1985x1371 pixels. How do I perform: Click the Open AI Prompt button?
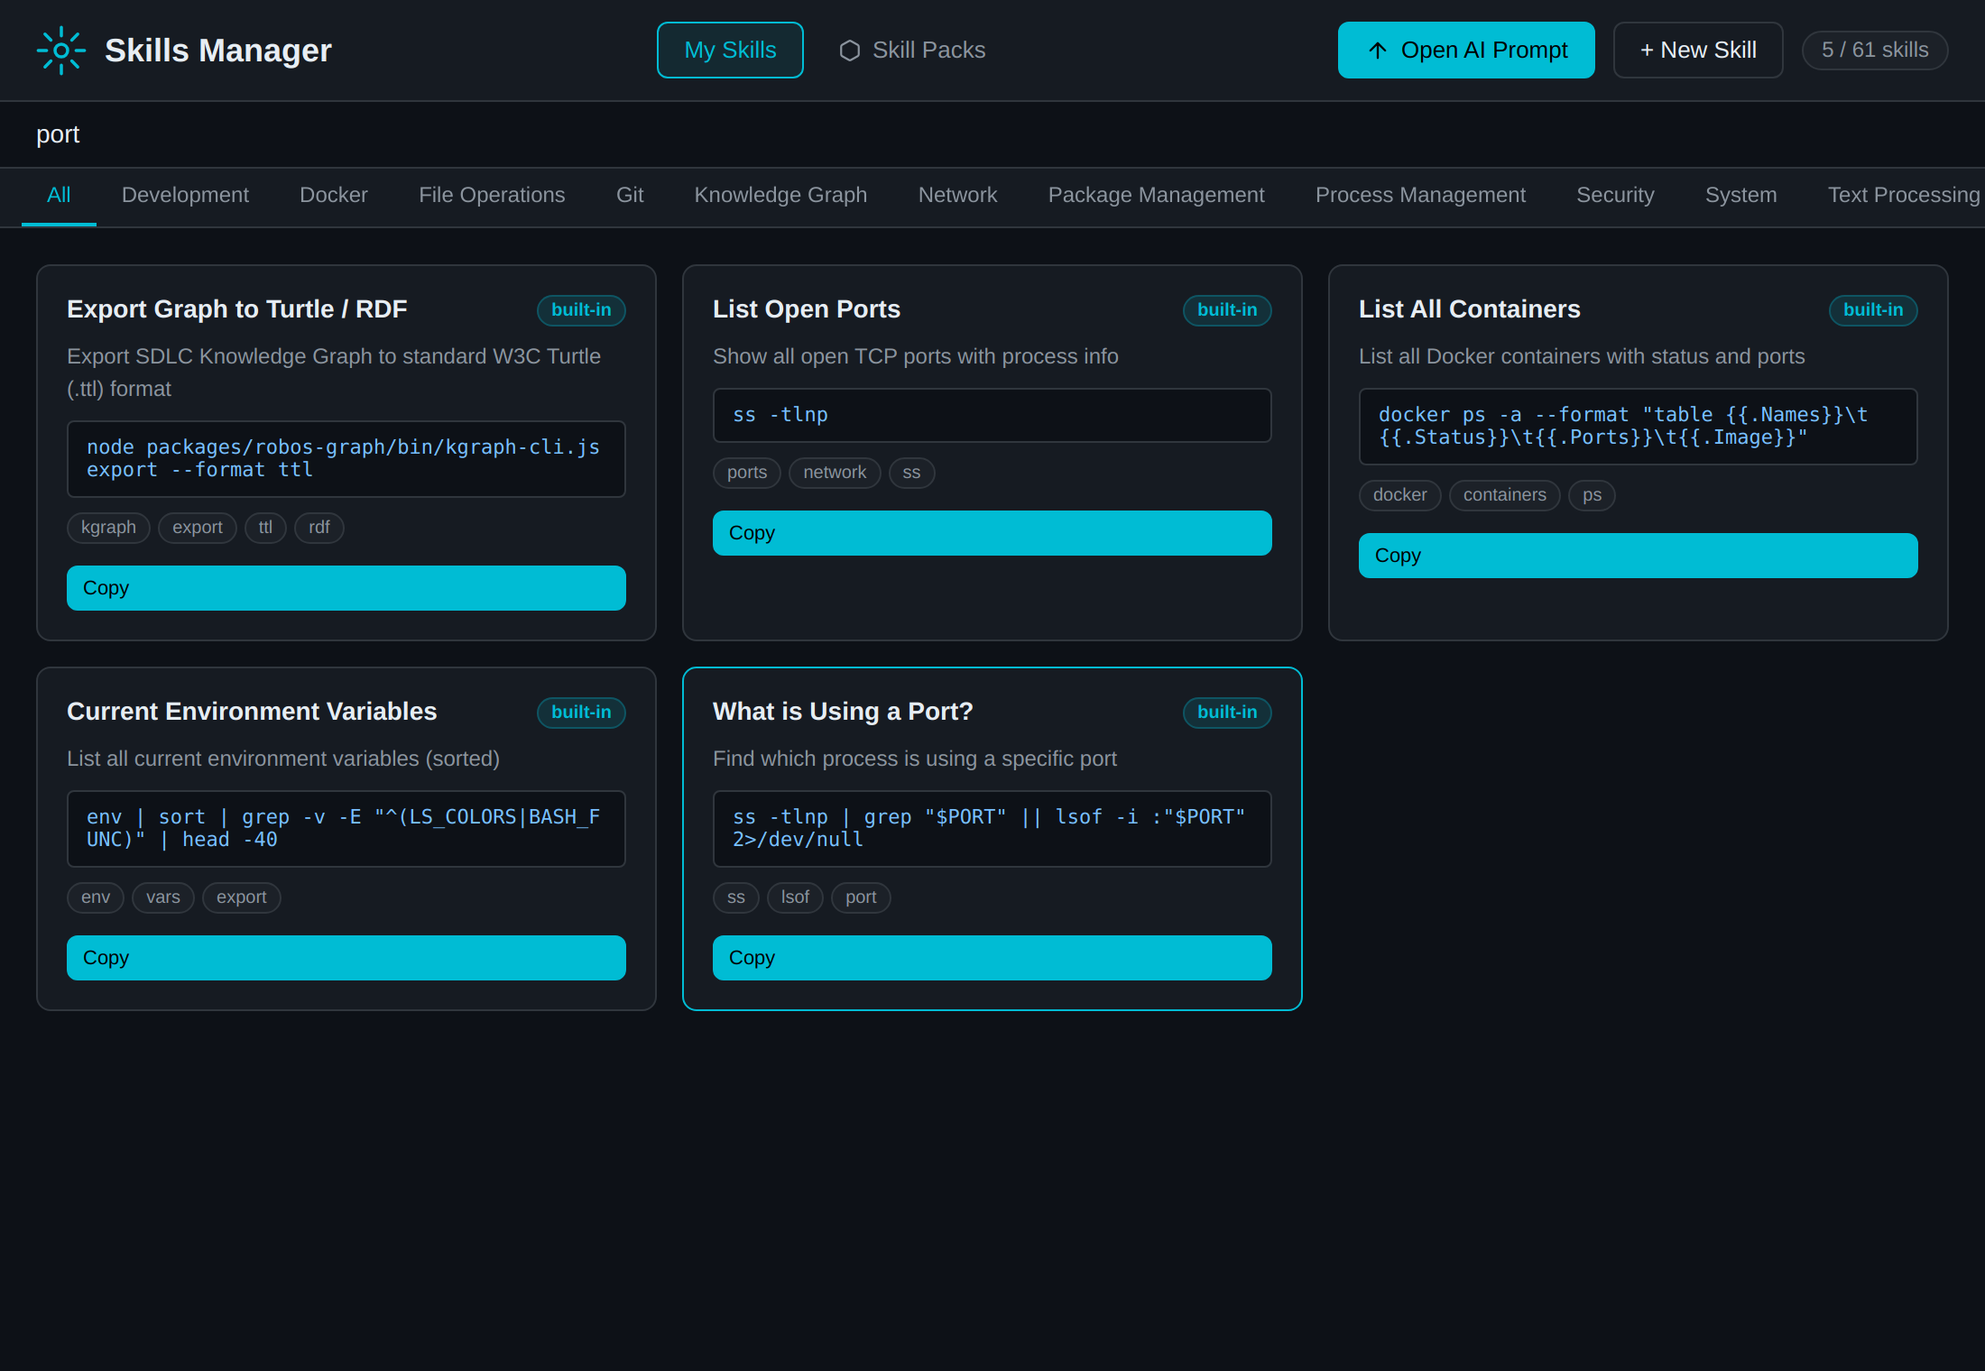1466,51
